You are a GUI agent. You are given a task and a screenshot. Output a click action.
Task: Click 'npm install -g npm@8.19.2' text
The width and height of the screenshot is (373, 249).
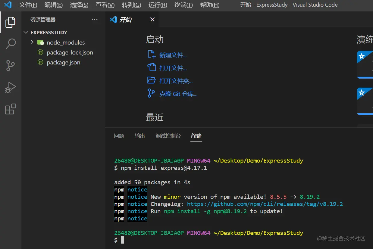205,211
